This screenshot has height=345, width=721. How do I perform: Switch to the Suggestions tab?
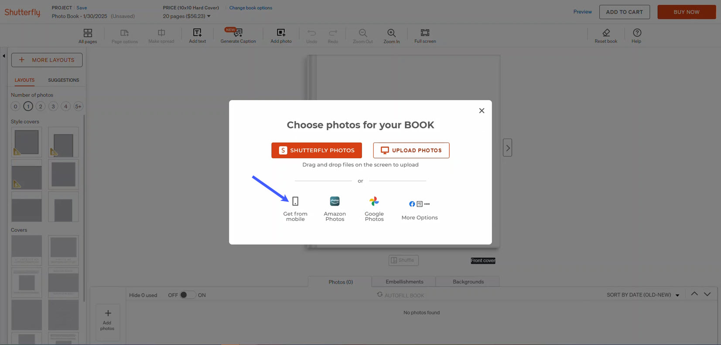point(63,80)
